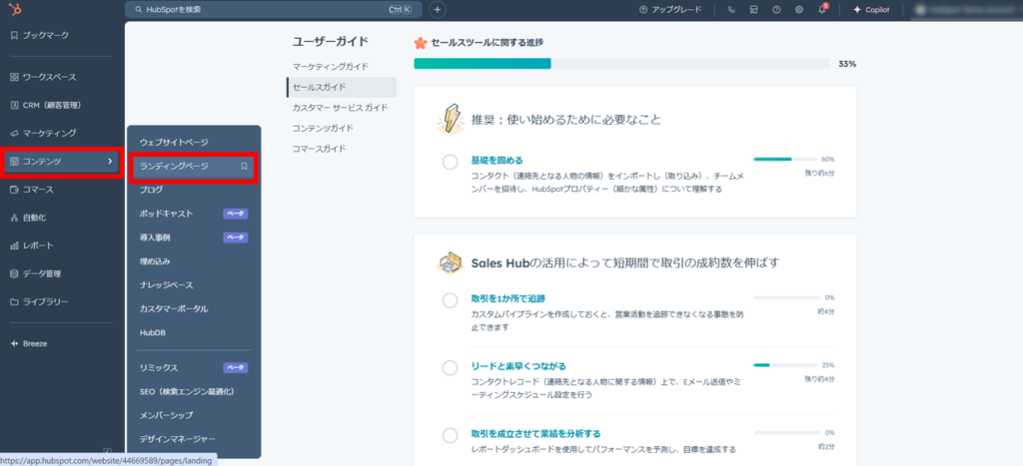Screen dimensions: 1023x466
Task: Open the コマース sidebar item
Action: (x=31, y=190)
